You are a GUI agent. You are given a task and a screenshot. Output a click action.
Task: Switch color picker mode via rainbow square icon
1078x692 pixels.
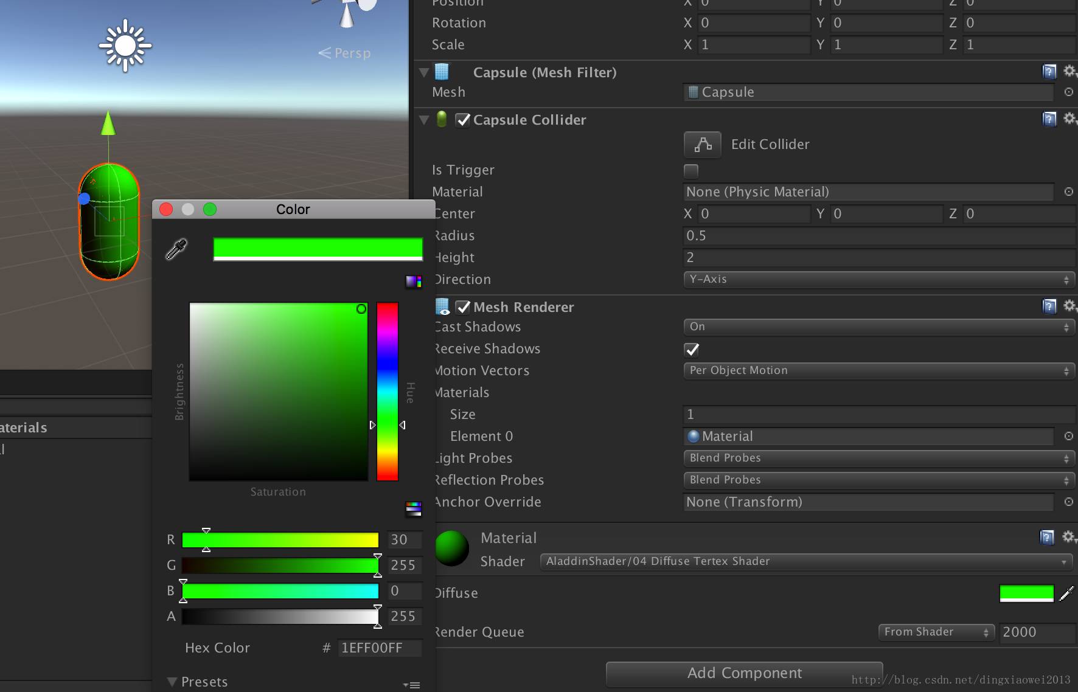pyautogui.click(x=414, y=281)
